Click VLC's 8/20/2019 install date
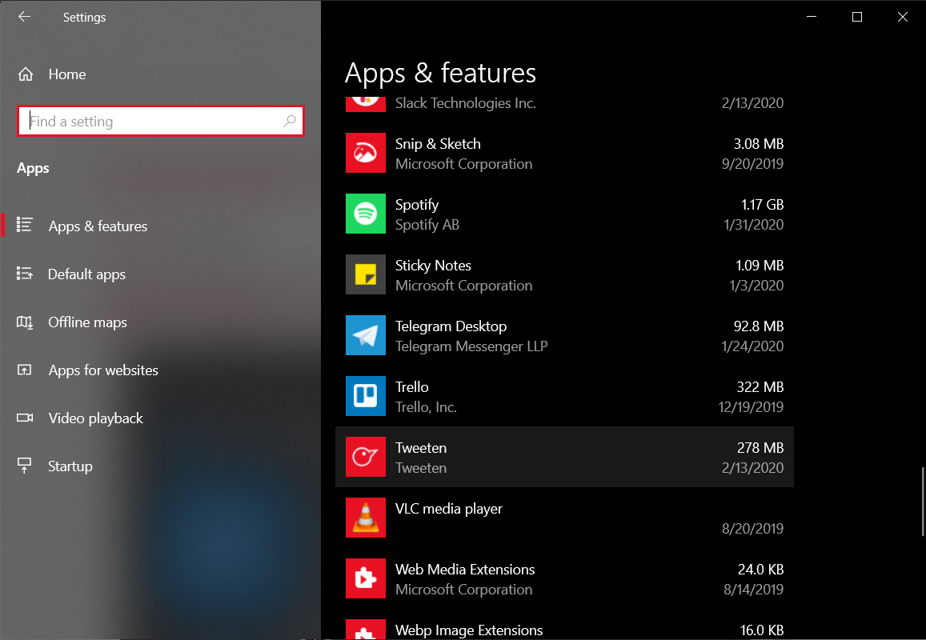Image resolution: width=926 pixels, height=640 pixels. click(752, 529)
